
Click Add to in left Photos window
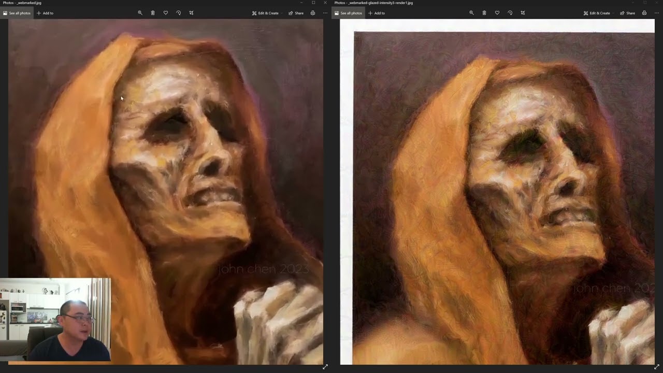click(x=45, y=13)
